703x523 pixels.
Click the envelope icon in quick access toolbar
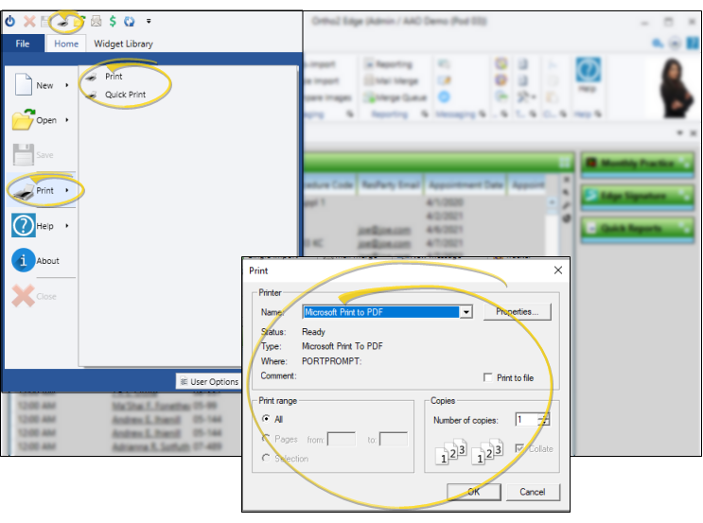[97, 20]
